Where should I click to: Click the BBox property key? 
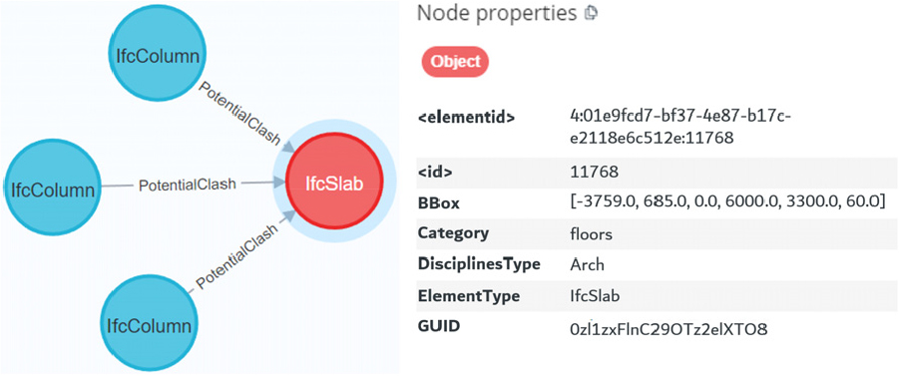(x=439, y=202)
